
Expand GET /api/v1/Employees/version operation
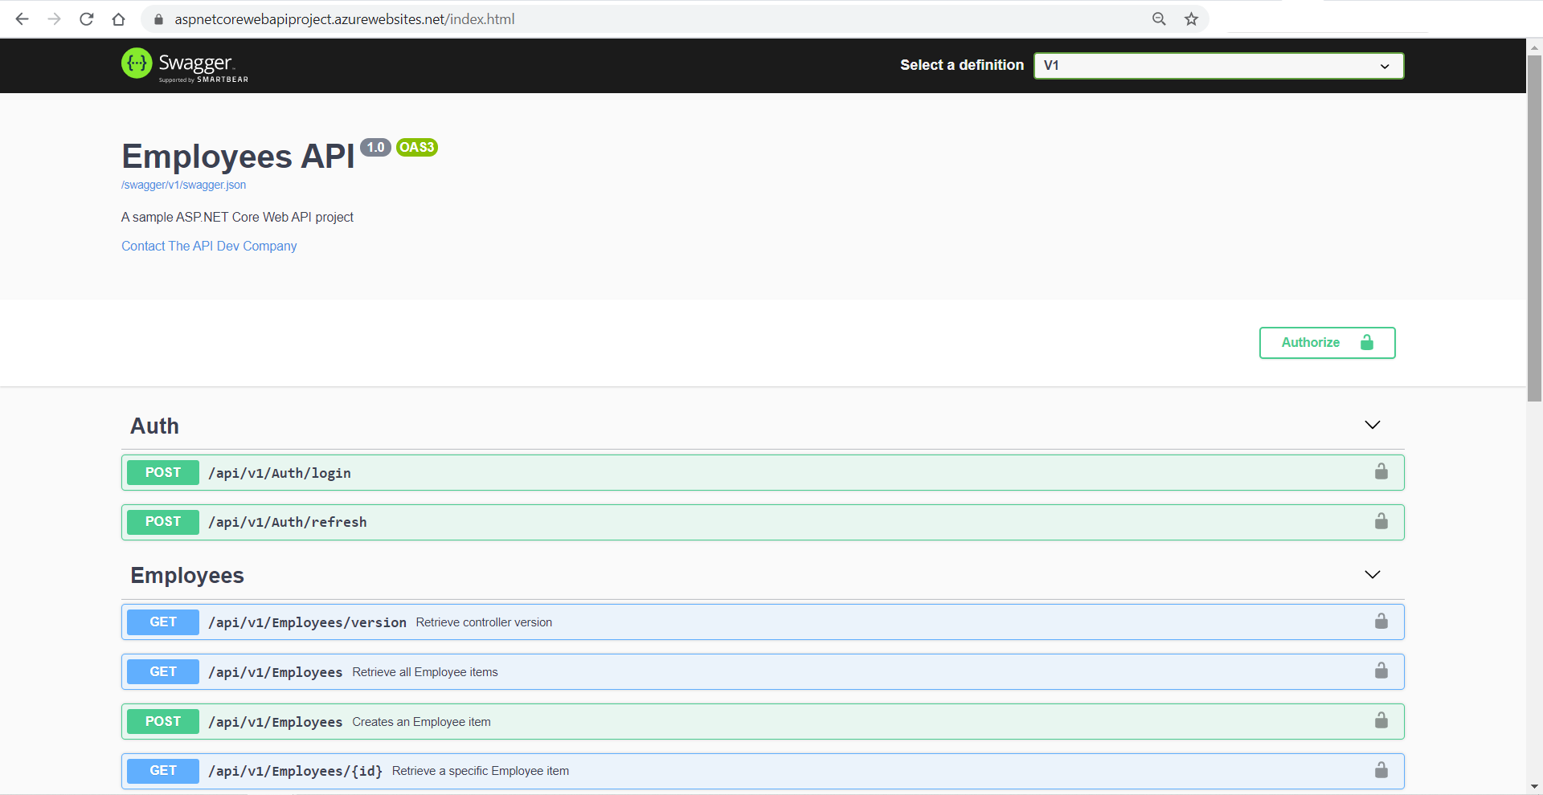pos(763,622)
